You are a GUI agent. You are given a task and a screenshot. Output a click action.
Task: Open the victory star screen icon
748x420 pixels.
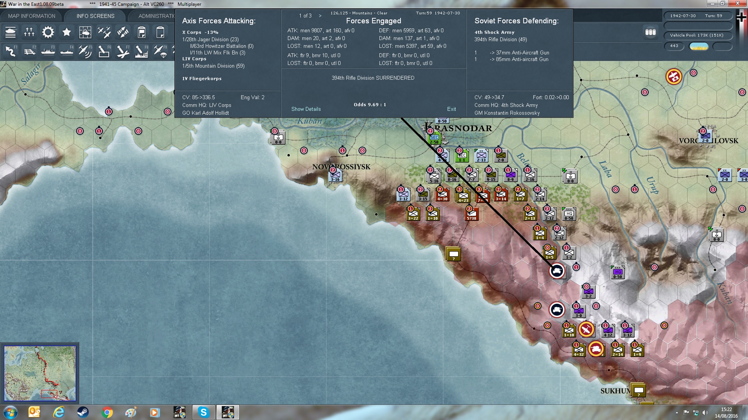67,32
